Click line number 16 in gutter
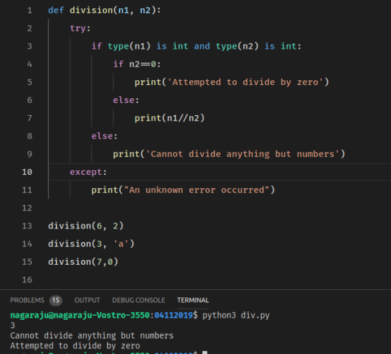The image size is (391, 354). point(27,280)
